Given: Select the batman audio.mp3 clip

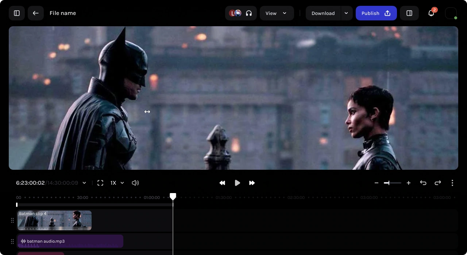Looking at the screenshot, I should click(x=70, y=241).
